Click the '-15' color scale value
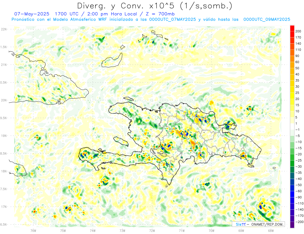The width and height of the screenshot is (304, 234). coord(298,148)
